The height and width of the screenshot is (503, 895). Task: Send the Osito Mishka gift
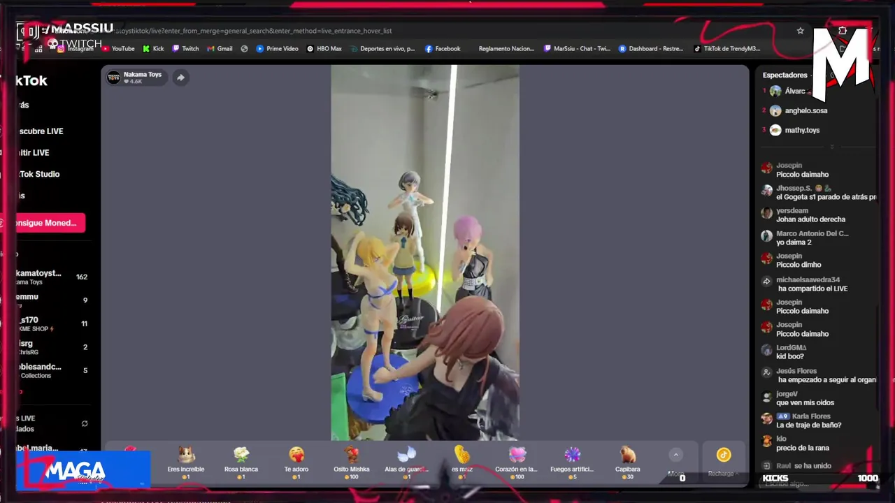(x=352, y=462)
